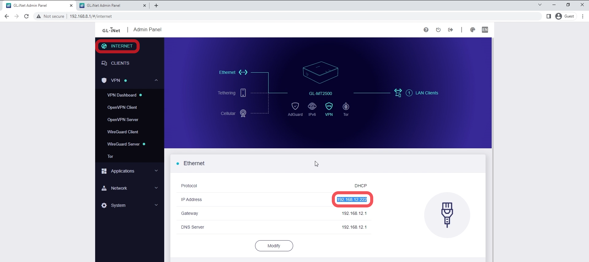Close the first GL.iNet Admin Panel tab
Image resolution: width=589 pixels, height=262 pixels.
pos(71,6)
